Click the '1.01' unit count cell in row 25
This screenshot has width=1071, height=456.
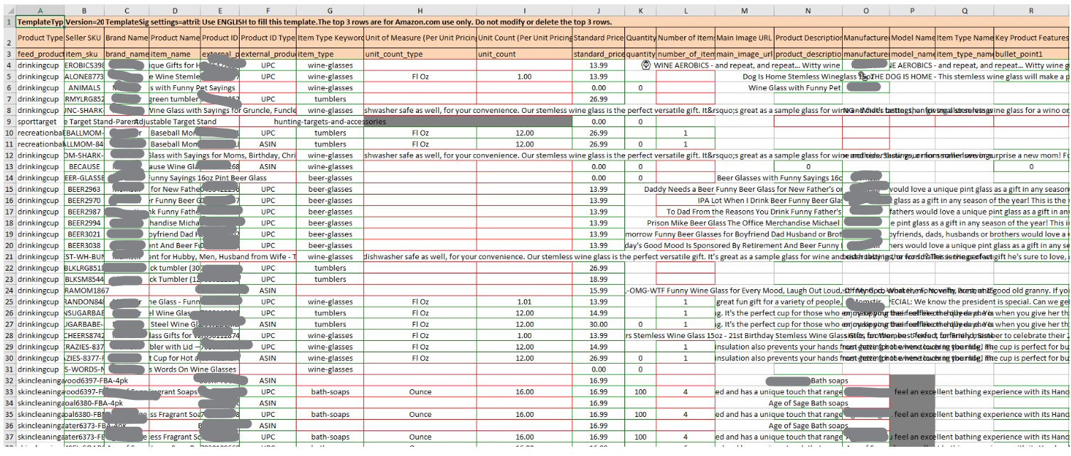pos(524,302)
